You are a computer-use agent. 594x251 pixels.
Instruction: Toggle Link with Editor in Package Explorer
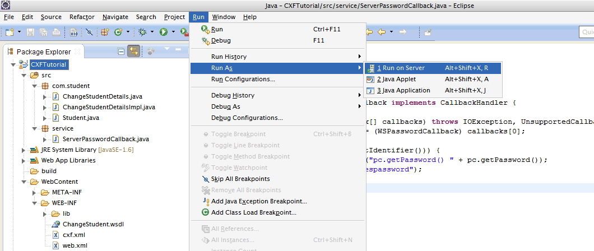(133, 52)
